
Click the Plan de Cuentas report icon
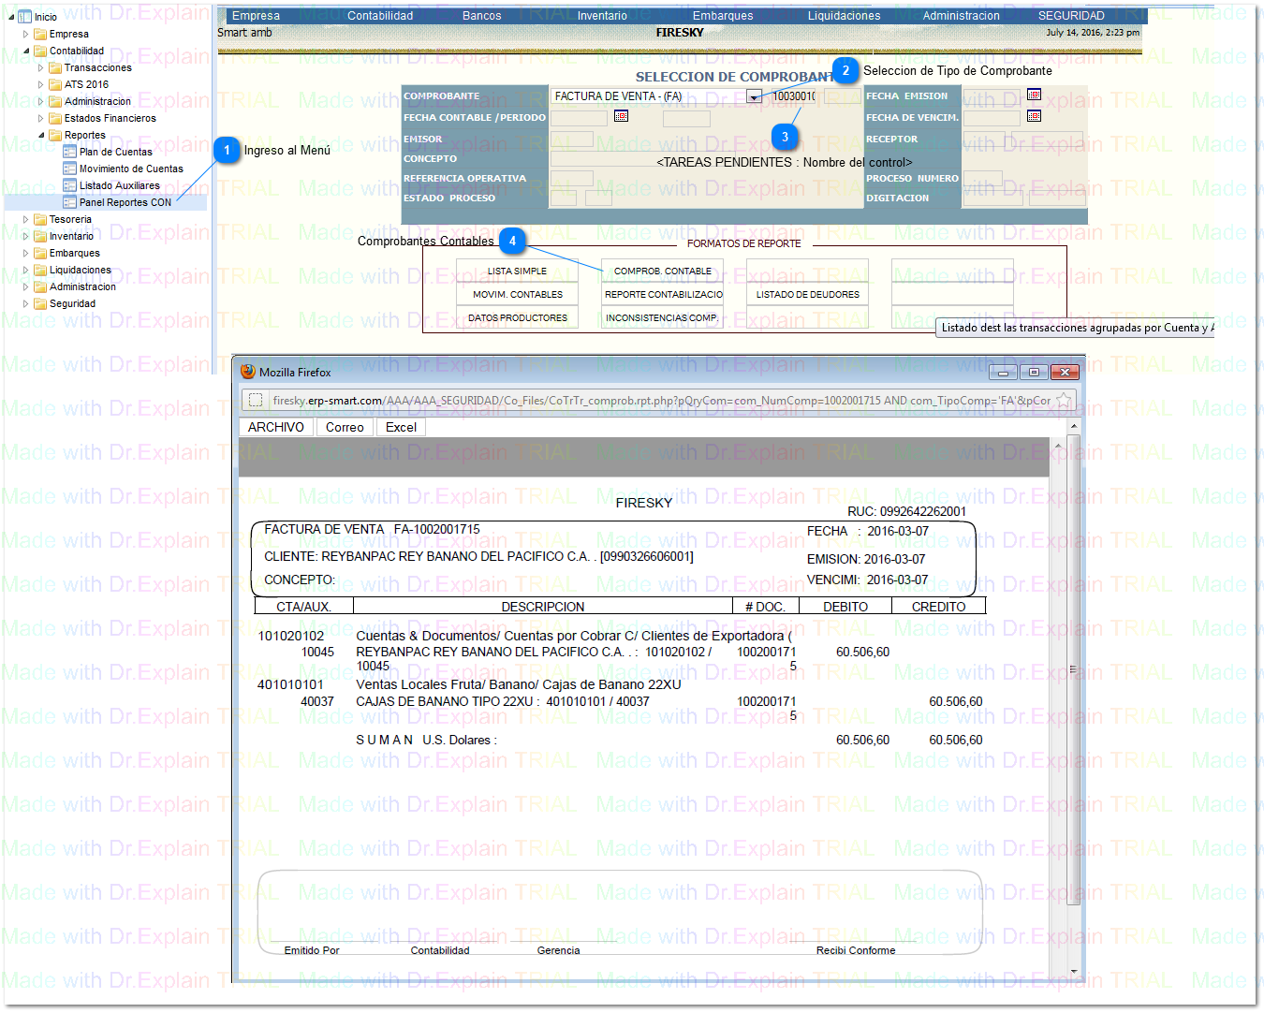(x=69, y=152)
